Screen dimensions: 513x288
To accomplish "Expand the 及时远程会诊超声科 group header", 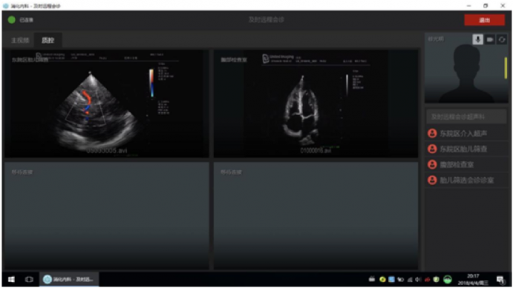I will point(466,117).
